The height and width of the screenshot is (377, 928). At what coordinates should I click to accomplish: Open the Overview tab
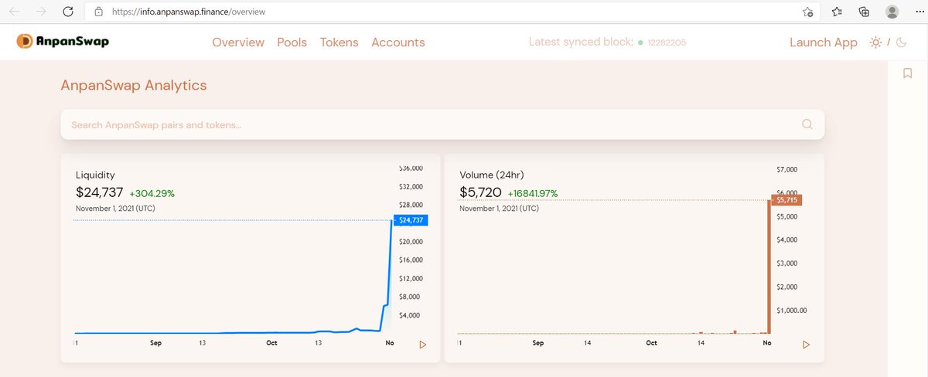tap(238, 42)
